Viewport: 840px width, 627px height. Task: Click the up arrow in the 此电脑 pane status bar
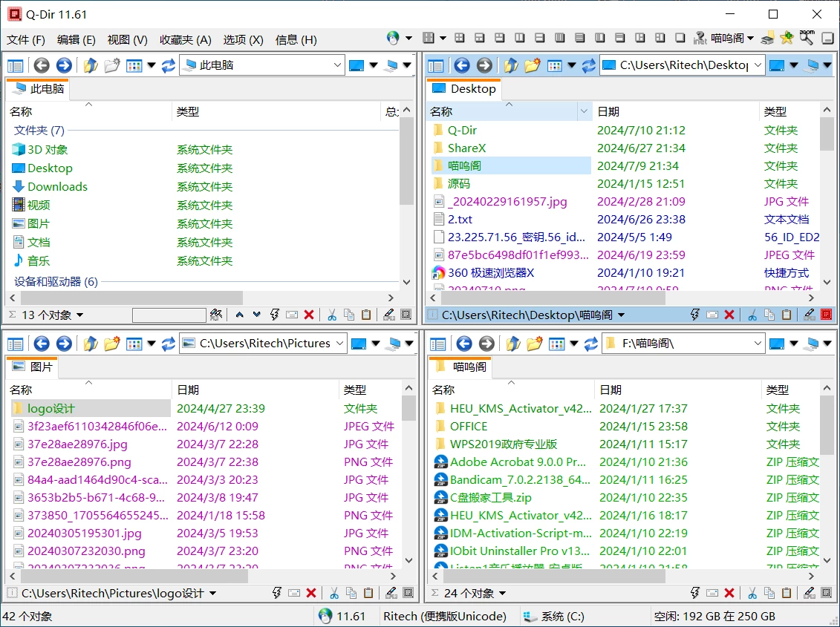(239, 315)
